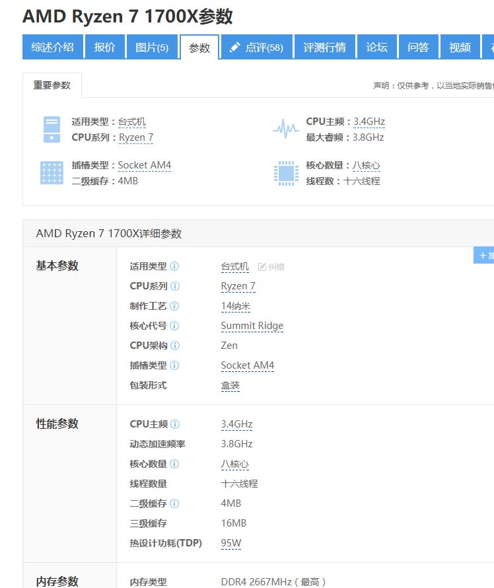Image resolution: width=494 pixels, height=588 pixels.
Task: Open the Summit Ridge link
Action: pyautogui.click(x=252, y=326)
